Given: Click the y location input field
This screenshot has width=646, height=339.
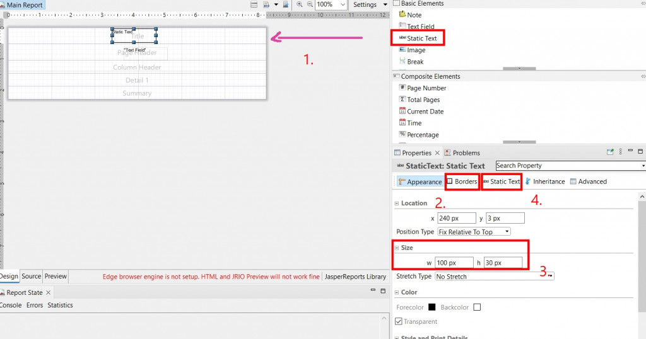Looking at the screenshot, I should [x=505, y=218].
